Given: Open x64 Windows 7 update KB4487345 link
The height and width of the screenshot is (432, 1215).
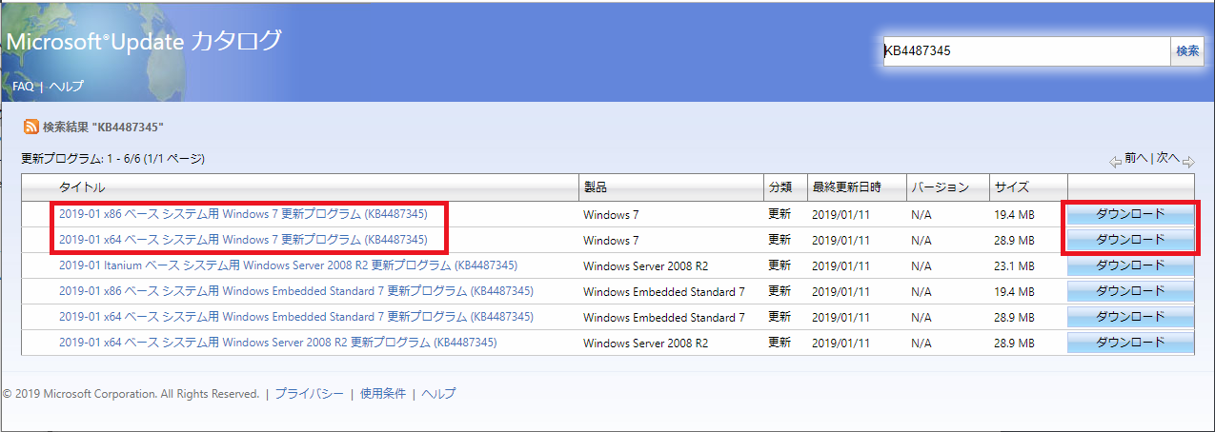Looking at the screenshot, I should coord(243,240).
